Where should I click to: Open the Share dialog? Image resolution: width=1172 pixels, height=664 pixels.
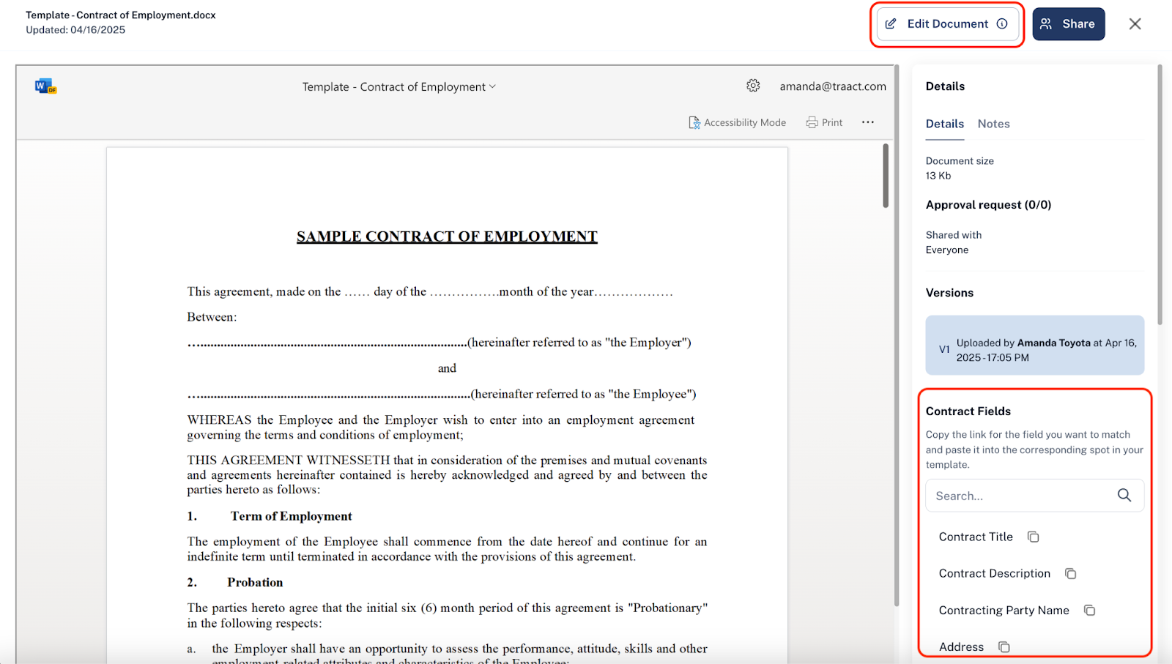point(1069,24)
